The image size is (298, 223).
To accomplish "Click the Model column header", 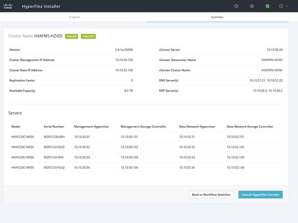I will [16, 127].
